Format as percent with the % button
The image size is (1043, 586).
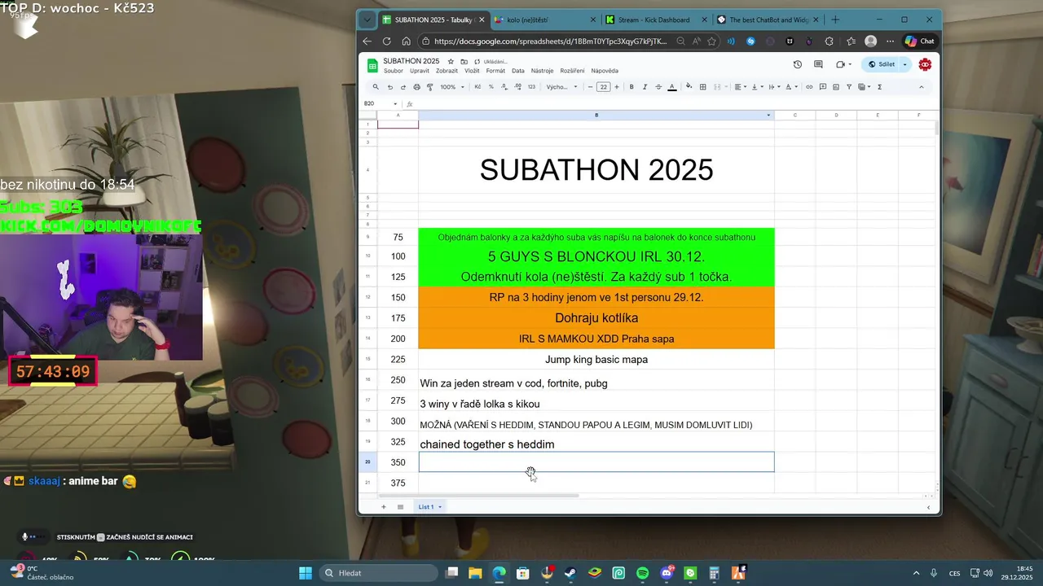pos(491,87)
